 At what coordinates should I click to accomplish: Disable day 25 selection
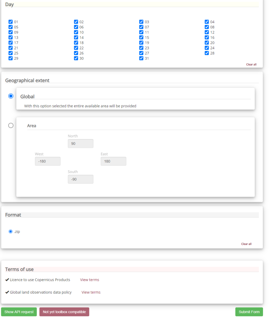click(10, 53)
